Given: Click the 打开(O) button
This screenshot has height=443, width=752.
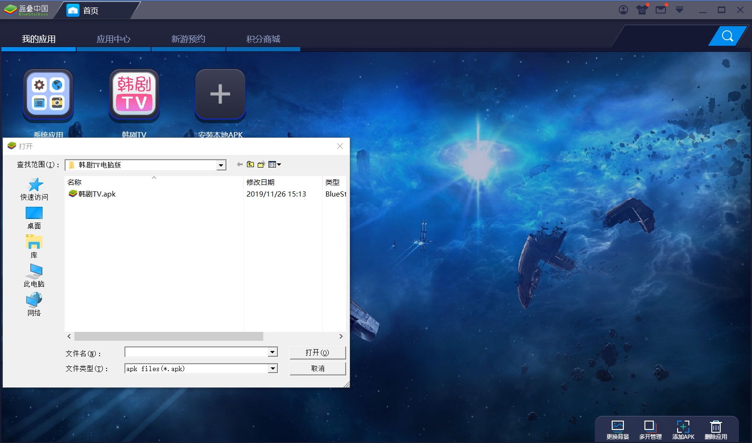Looking at the screenshot, I should coord(318,352).
